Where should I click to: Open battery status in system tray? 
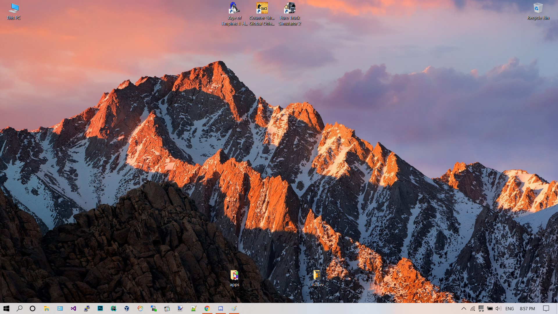(490, 308)
